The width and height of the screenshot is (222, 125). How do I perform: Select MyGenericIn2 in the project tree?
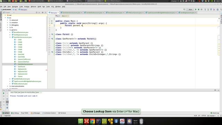23,72
